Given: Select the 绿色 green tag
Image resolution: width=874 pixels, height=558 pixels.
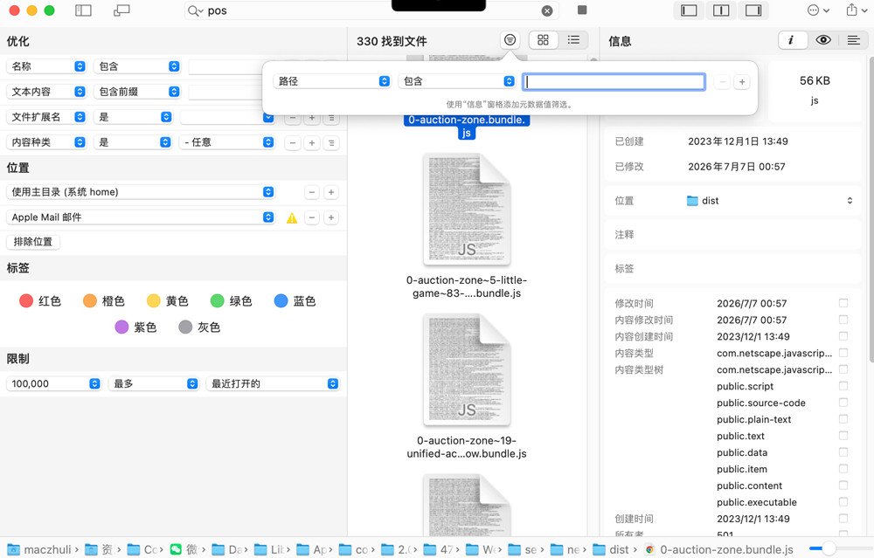Looking at the screenshot, I should (231, 301).
